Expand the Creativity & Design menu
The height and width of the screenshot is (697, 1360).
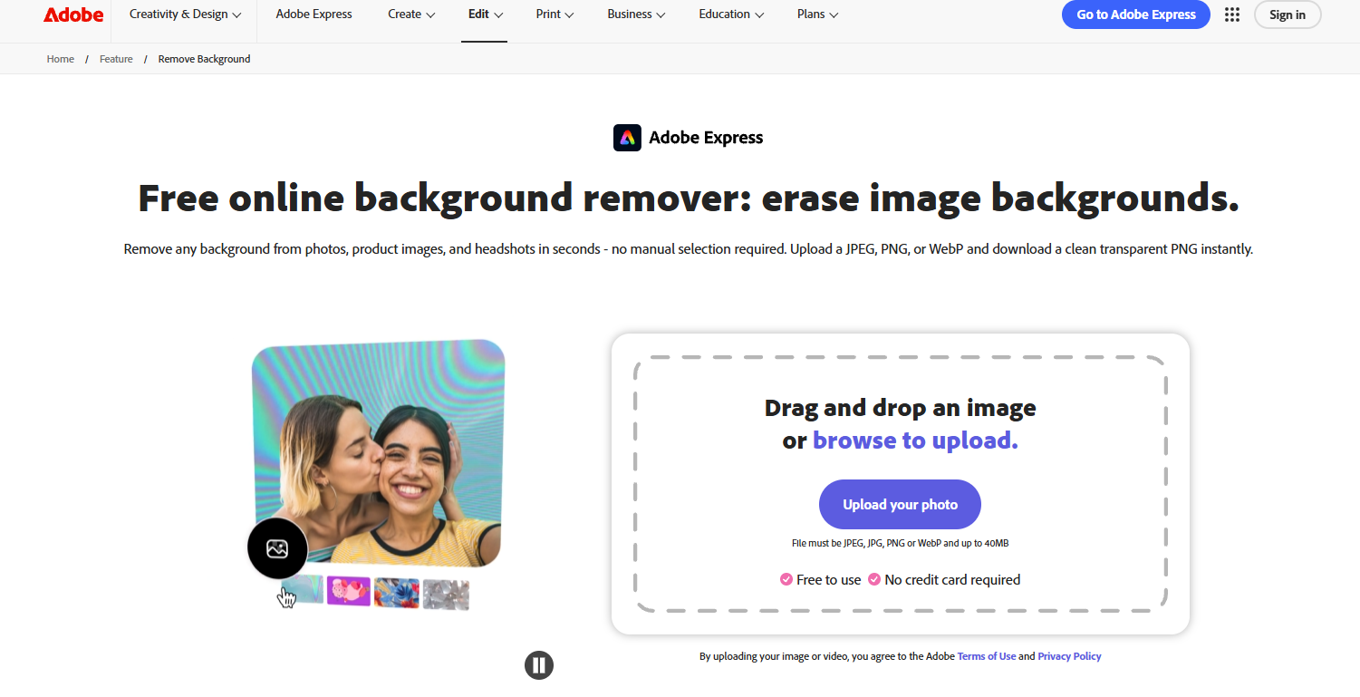coord(186,15)
